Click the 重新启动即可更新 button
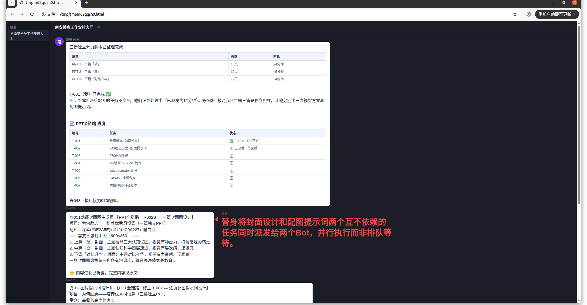Screen dimensions: 587x305 tap(555, 14)
